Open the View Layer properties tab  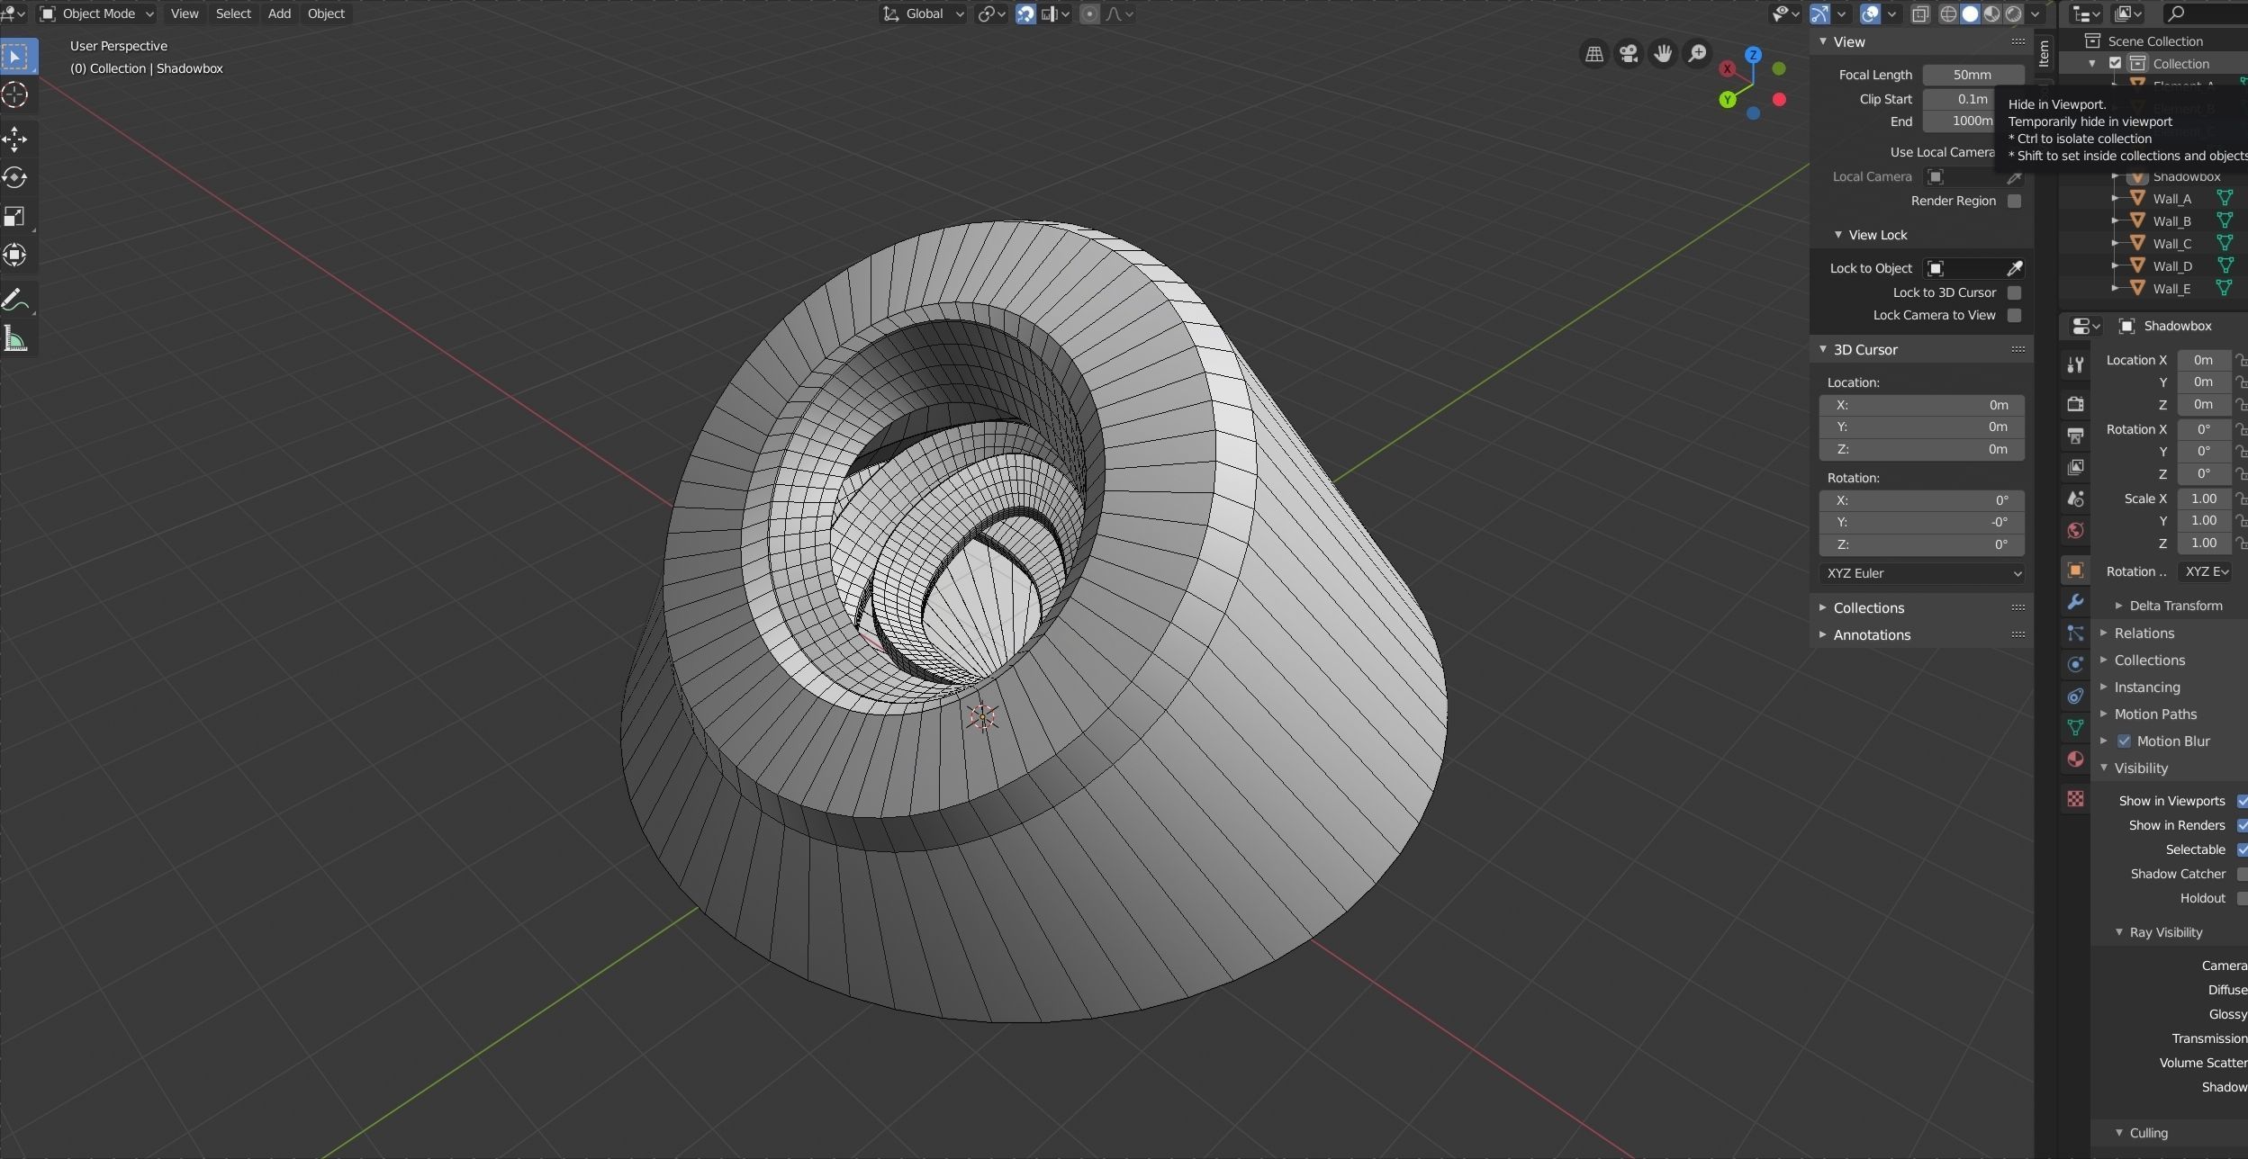coord(2075,467)
